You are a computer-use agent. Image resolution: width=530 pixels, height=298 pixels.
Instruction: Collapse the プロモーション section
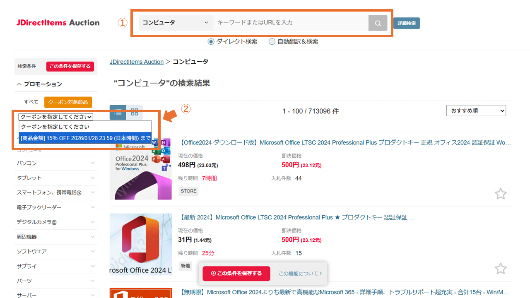(x=19, y=84)
